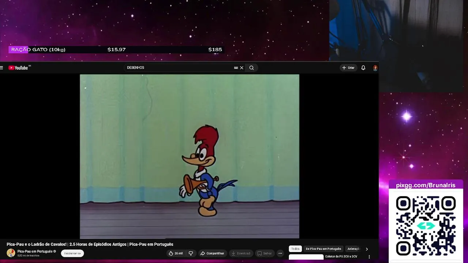Click the magnifying glass search button
The image size is (468, 263).
tap(252, 68)
